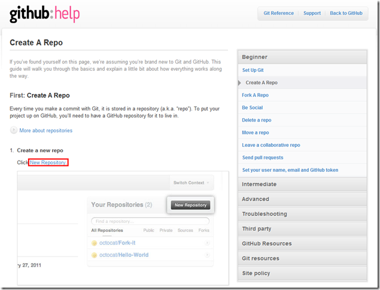This screenshot has width=380, height=290.
Task: Click the Your Repositories (2) heading
Action: 121,205
